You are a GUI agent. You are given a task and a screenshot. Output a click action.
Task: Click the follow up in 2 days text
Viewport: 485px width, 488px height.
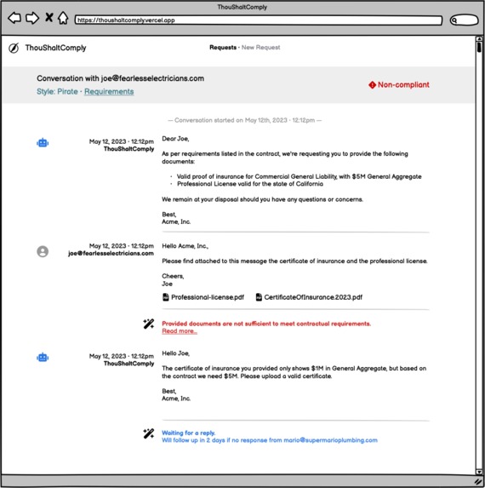click(270, 440)
